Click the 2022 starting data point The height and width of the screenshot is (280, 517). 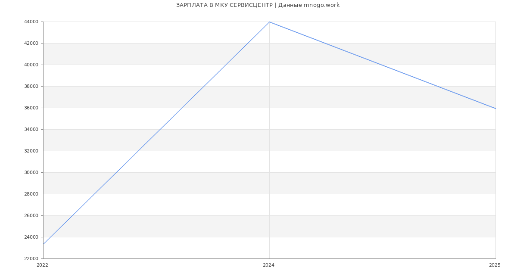click(x=43, y=244)
